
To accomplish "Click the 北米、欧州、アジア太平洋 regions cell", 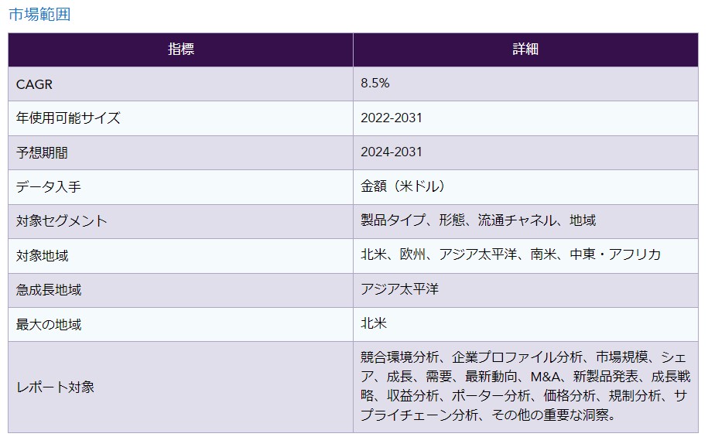I will pos(525,256).
